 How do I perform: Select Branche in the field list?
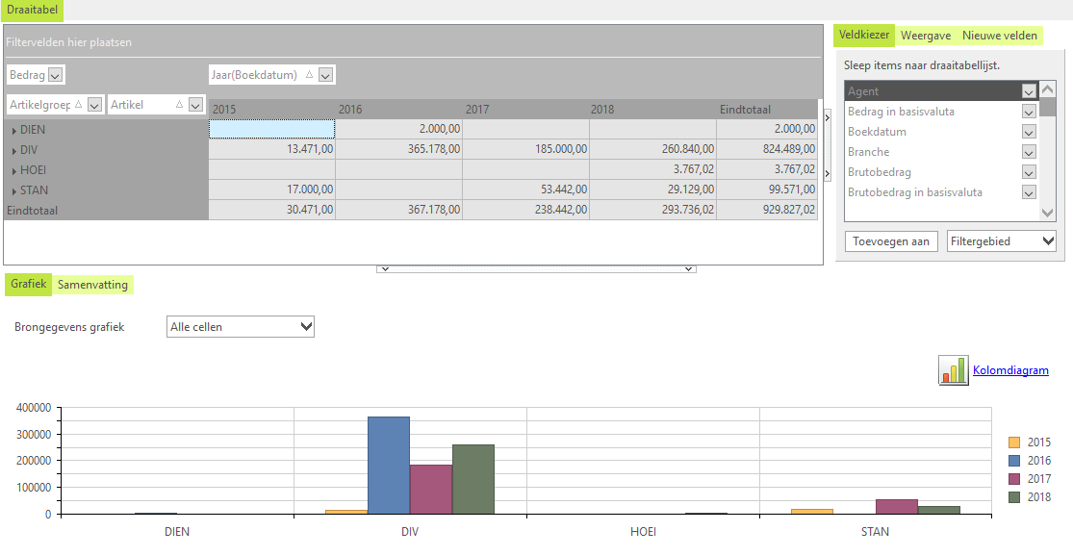941,152
